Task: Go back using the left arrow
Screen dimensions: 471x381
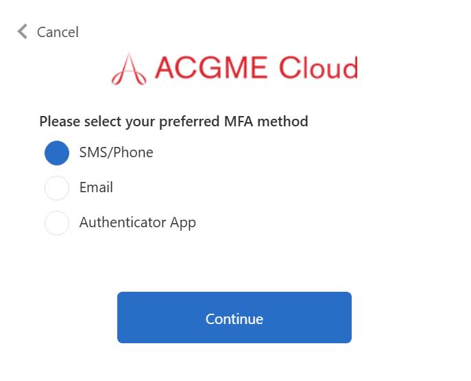Action: click(23, 32)
